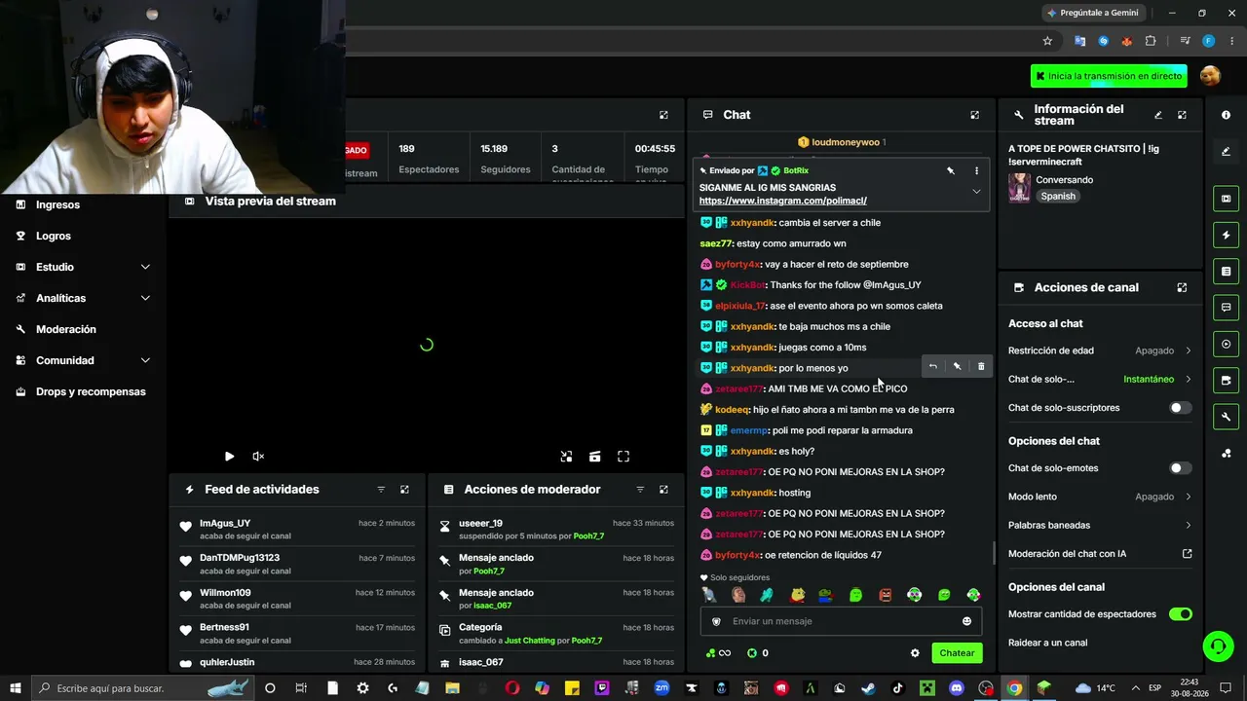This screenshot has height=701, width=1247.
Task: Click the Spanish language tag
Action: click(1058, 196)
